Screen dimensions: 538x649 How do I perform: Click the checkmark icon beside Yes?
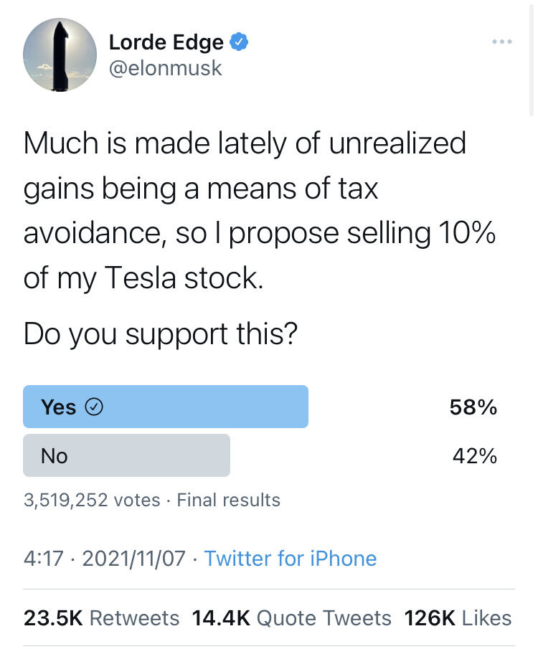(94, 407)
